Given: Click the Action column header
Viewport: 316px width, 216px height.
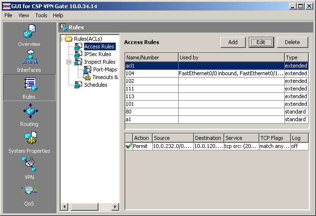Looking at the screenshot, I should (142, 138).
